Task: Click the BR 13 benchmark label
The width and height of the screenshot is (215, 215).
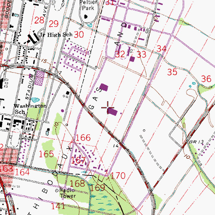Action: point(196,142)
